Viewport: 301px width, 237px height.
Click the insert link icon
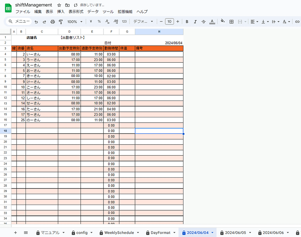pyautogui.click(x=297, y=21)
